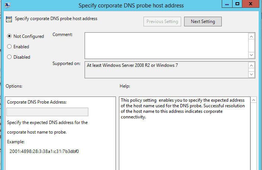Click the window system icon in the title bar

click(7, 5)
